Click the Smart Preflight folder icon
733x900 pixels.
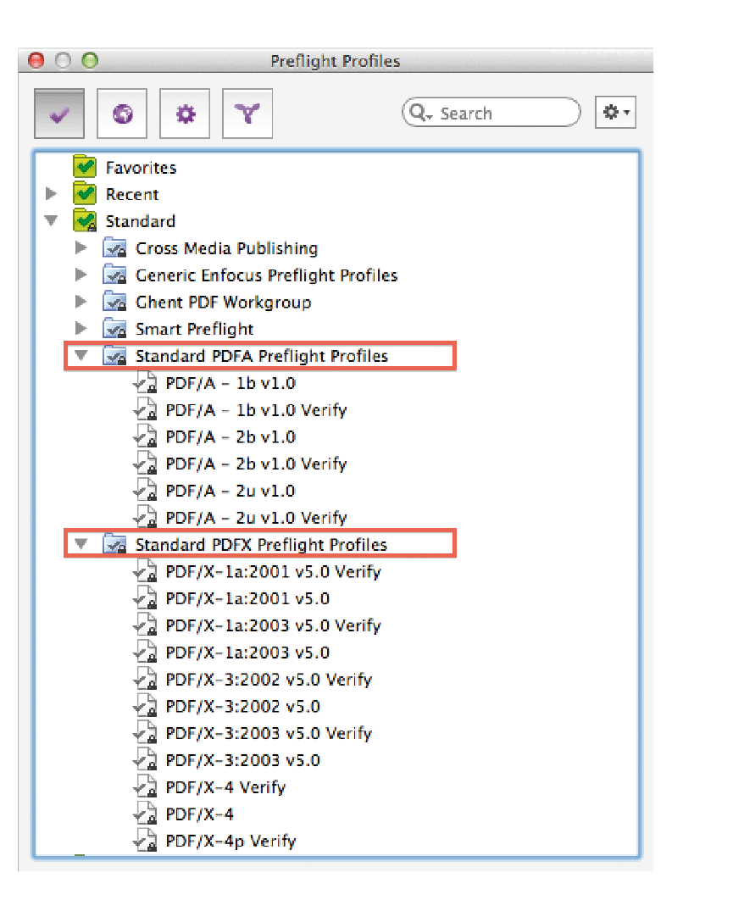[x=114, y=328]
